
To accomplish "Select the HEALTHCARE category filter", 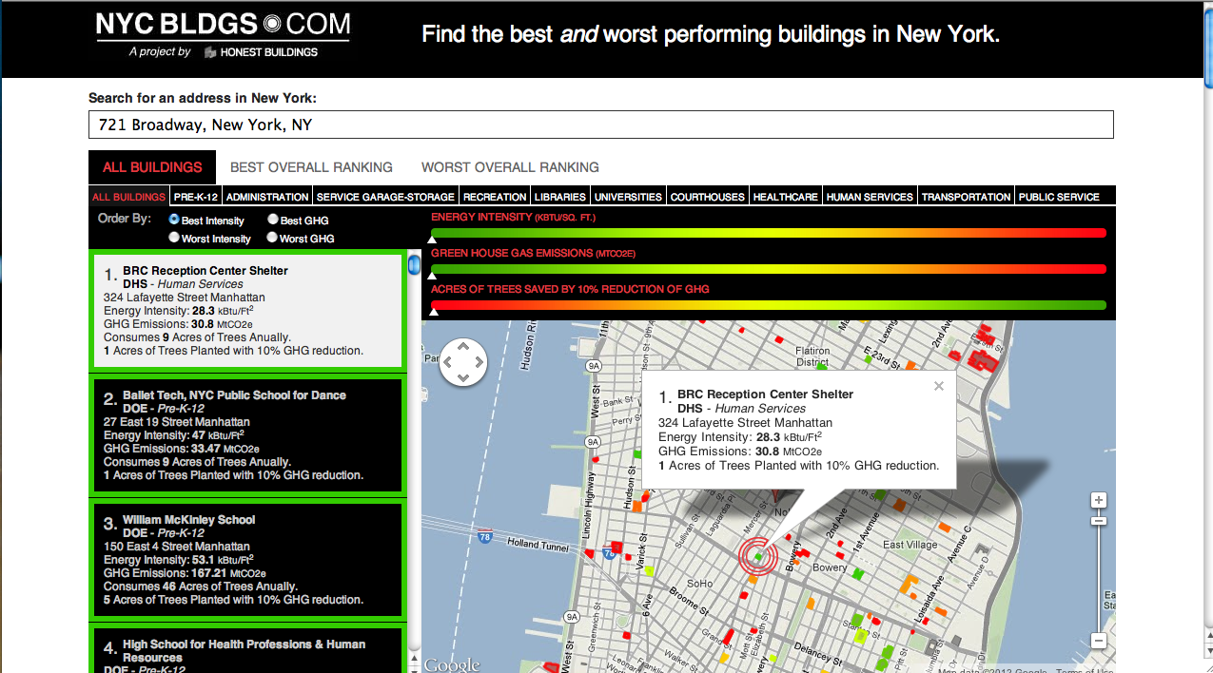I will (786, 197).
